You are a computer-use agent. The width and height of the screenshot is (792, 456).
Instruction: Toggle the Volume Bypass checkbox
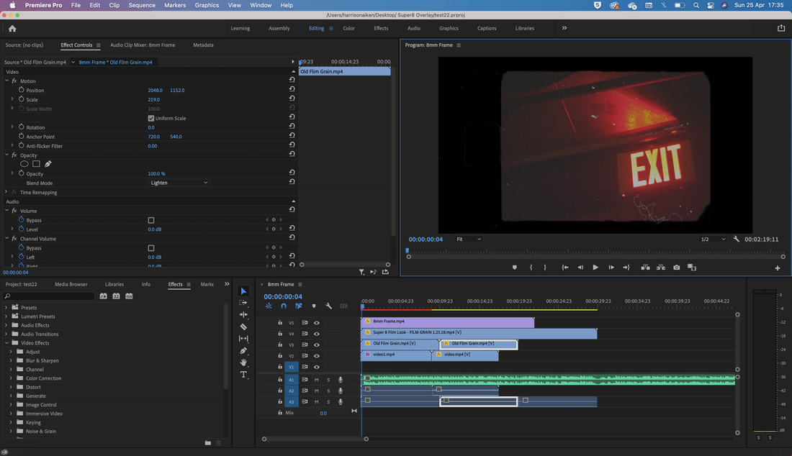pyautogui.click(x=151, y=220)
